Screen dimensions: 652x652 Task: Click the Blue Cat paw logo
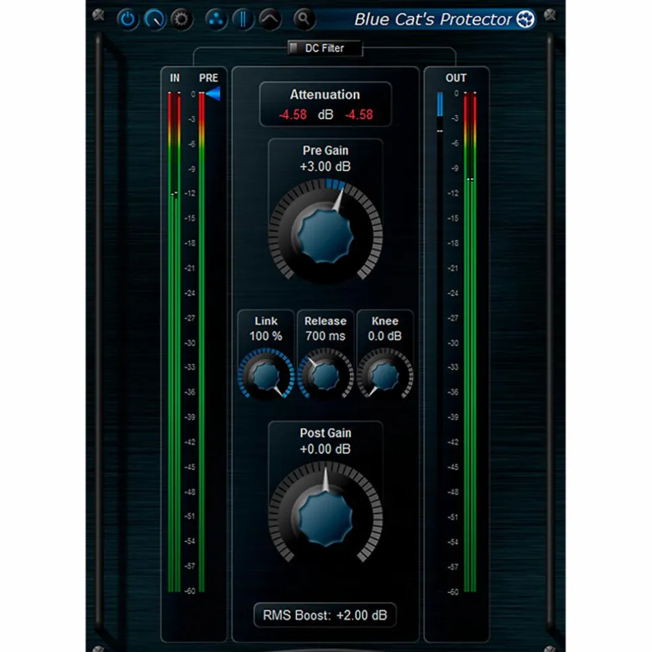525,19
